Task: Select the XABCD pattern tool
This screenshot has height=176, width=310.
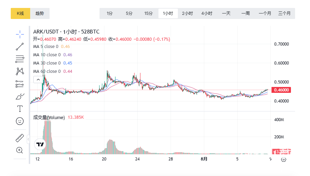Action: 20,71
